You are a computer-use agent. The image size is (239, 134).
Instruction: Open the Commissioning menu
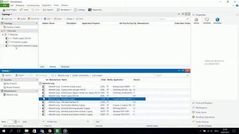tap(33, 5)
